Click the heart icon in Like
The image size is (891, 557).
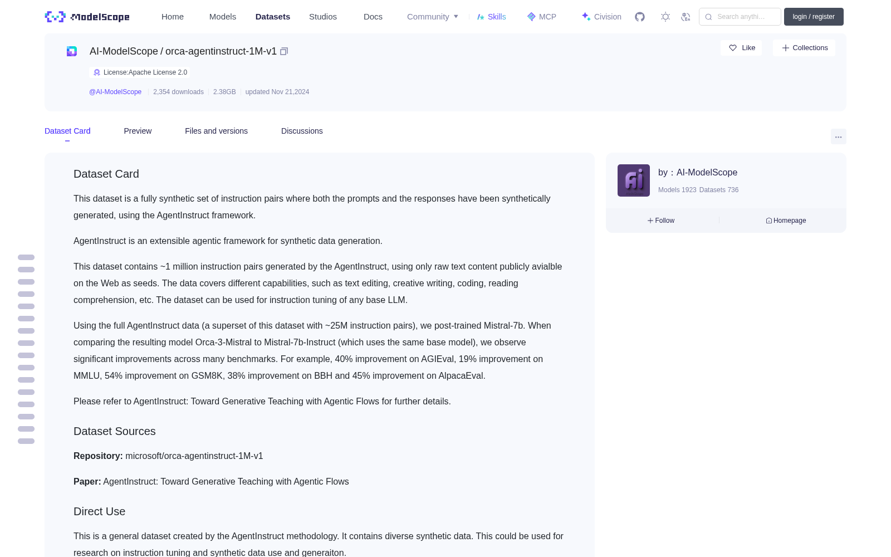[733, 48]
